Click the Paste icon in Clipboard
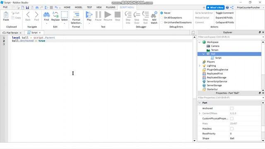The image size is (265, 149). click(x=6, y=15)
